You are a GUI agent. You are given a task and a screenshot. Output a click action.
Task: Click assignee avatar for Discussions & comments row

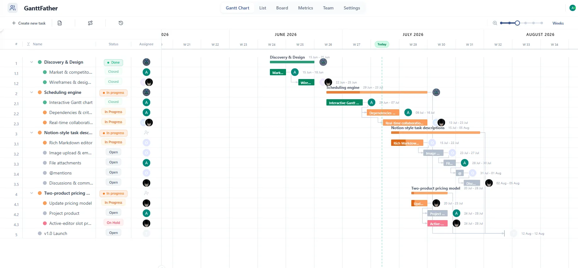click(146, 183)
